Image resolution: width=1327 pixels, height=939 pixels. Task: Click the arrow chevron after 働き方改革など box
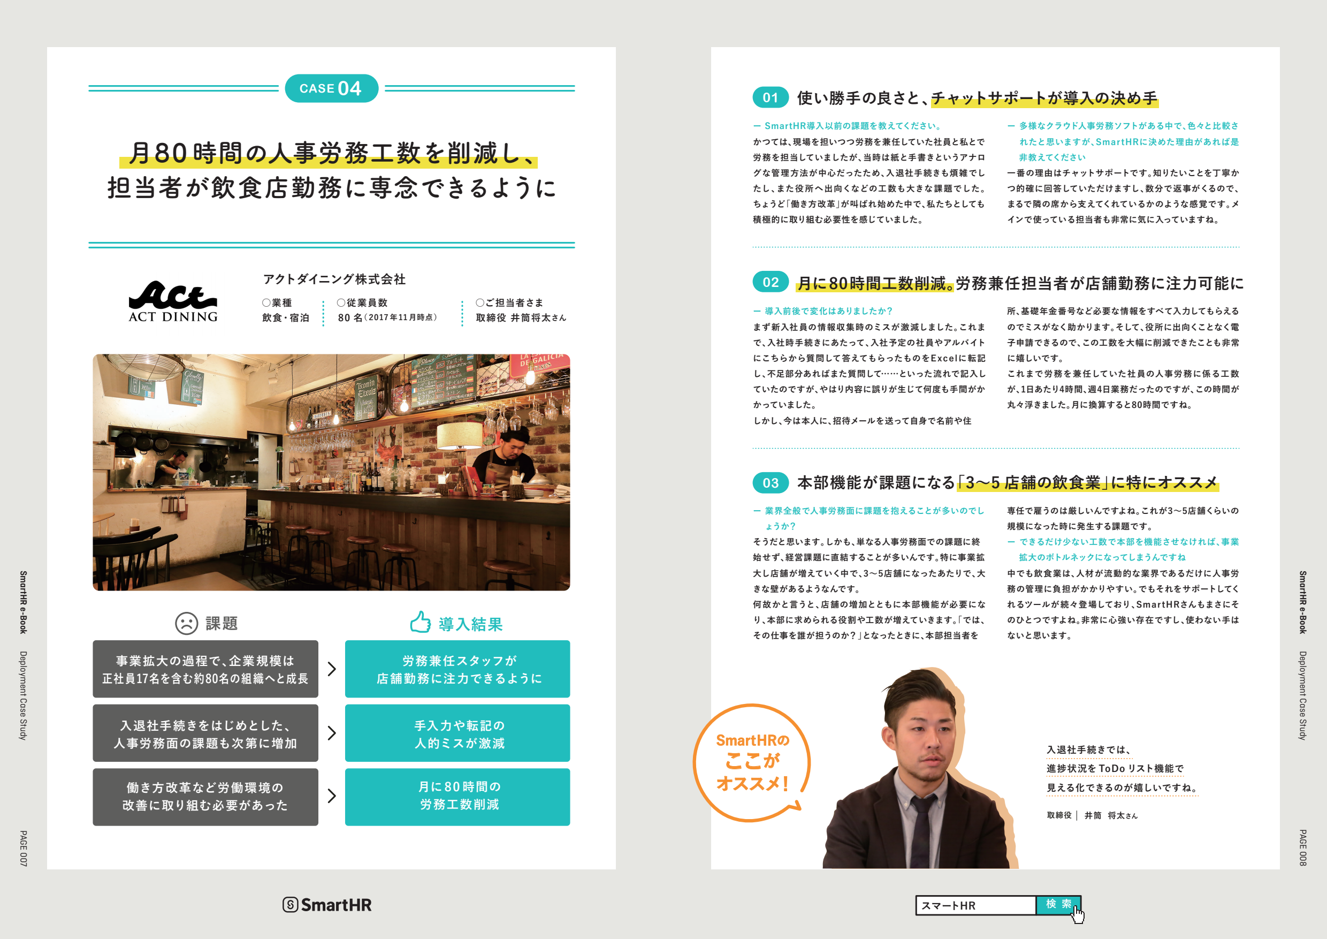[332, 796]
